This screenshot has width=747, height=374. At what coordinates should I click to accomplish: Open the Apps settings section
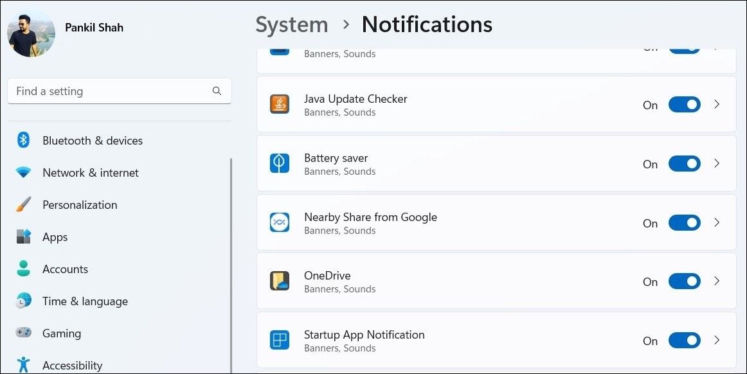click(x=55, y=236)
